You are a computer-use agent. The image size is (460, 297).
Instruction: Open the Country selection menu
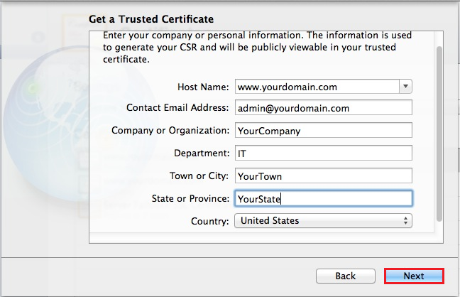(323, 220)
